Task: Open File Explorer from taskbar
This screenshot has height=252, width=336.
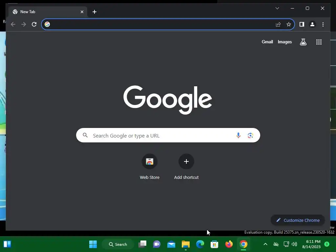Action: 186,244
